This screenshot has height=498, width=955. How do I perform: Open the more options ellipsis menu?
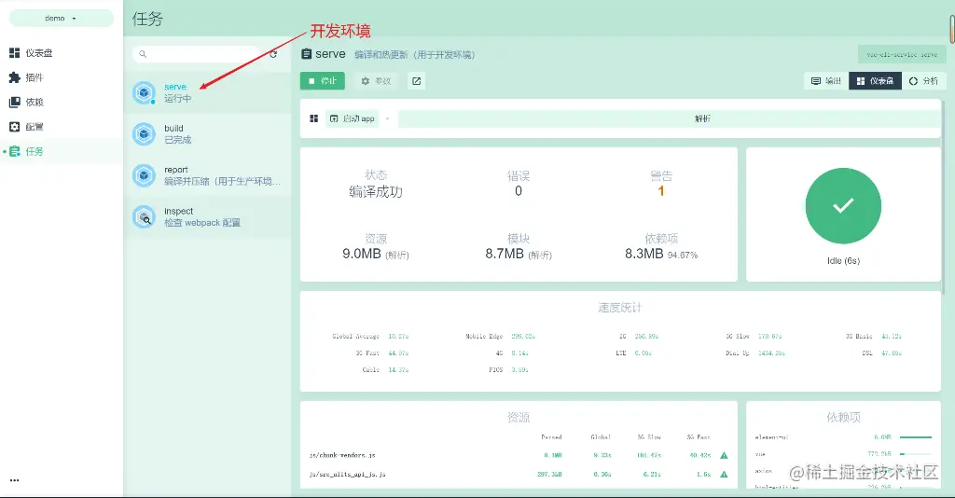pyautogui.click(x=15, y=479)
